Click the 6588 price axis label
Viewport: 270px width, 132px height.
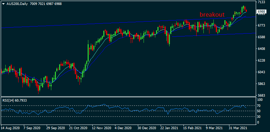[x=261, y=37]
